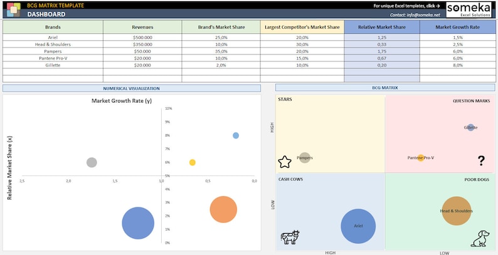Select the Pampers bubble in BCG matrix
This screenshot has width=498, height=255.
pos(305,158)
